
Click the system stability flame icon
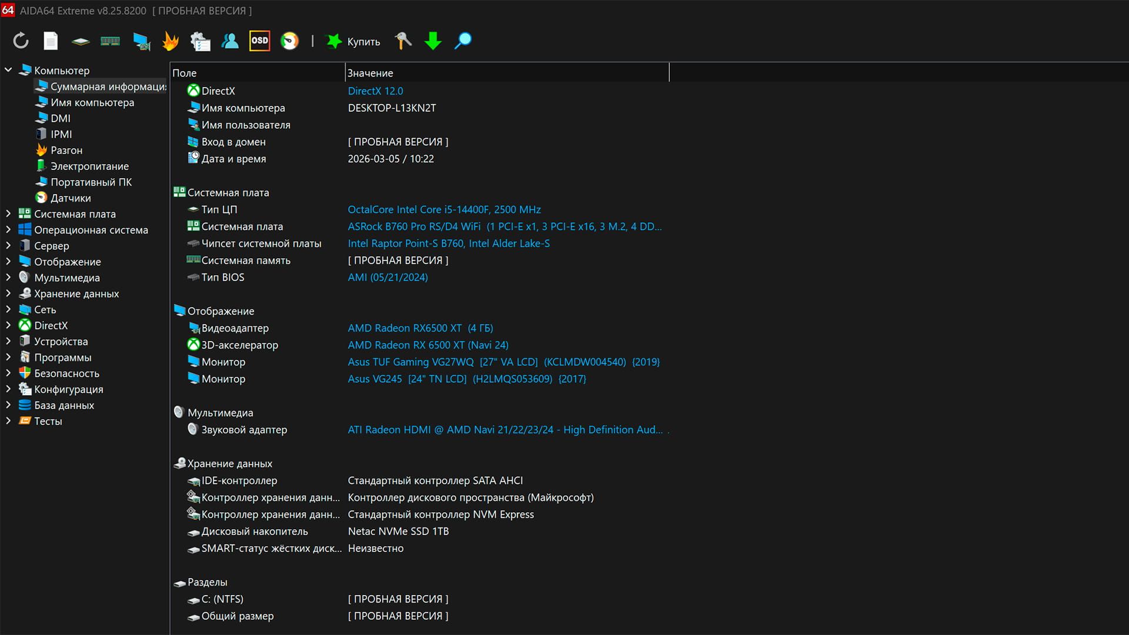click(171, 41)
